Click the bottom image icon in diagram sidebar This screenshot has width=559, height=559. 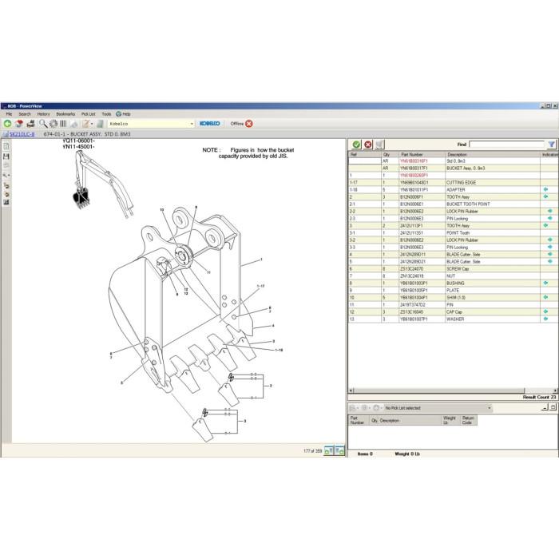[x=6, y=202]
